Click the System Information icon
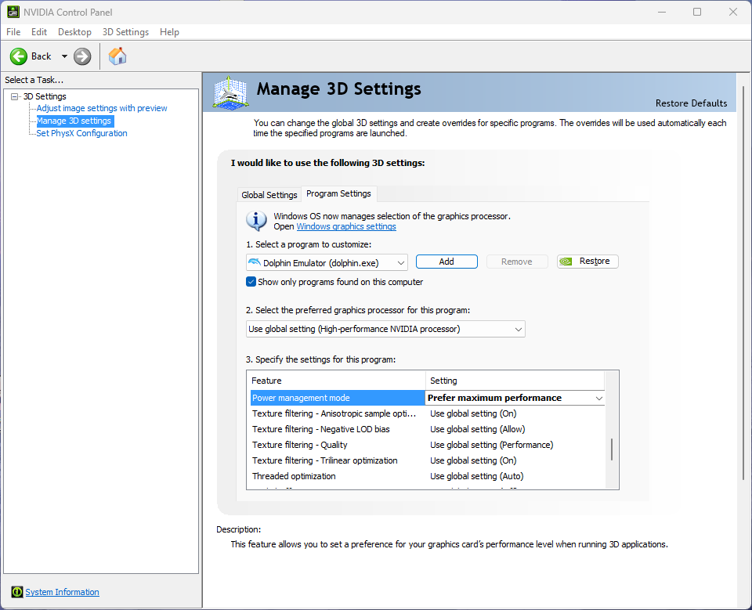The image size is (752, 610). point(17,592)
